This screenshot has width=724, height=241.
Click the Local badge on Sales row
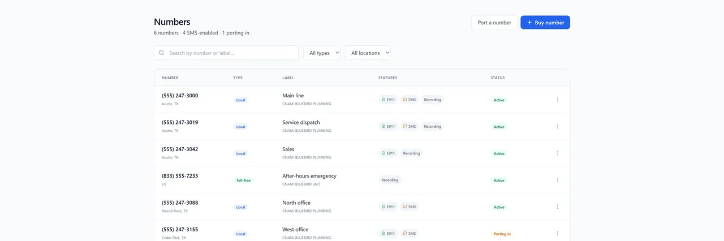[x=241, y=153]
